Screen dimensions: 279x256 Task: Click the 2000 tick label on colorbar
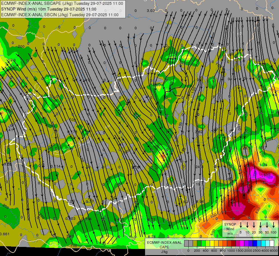tap(248, 251)
